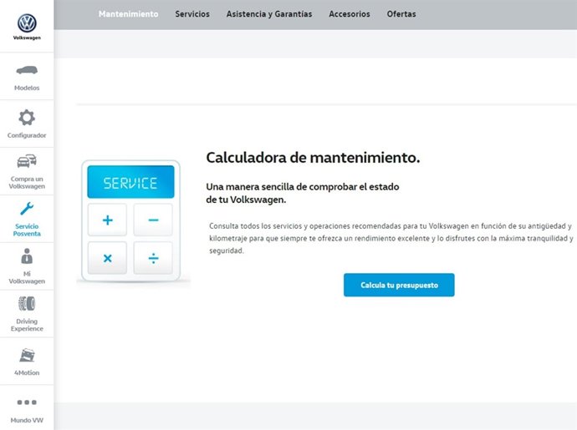This screenshot has height=430, width=577.
Task: Click the divide key on calculator graphic
Action: pos(153,258)
